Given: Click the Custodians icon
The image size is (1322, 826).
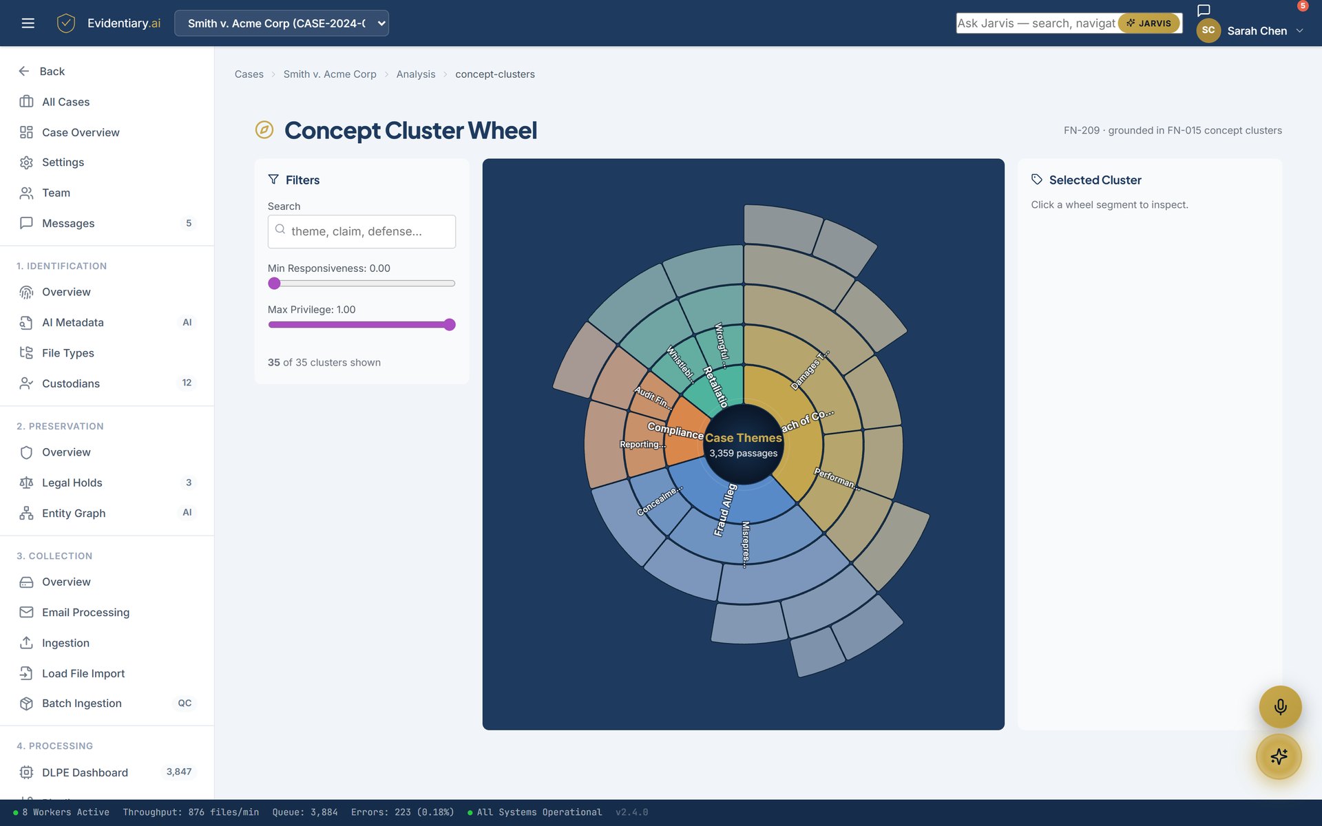Looking at the screenshot, I should [26, 383].
